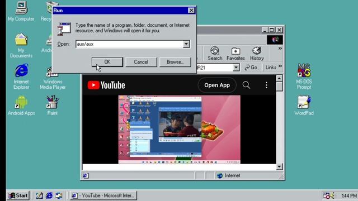The image size is (358, 201).
Task: Click the Open App button on YouTube
Action: coord(217,85)
